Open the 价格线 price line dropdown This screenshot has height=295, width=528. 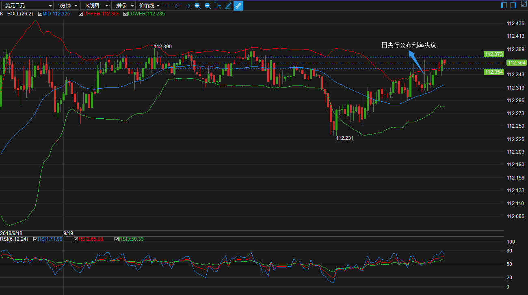[149, 6]
